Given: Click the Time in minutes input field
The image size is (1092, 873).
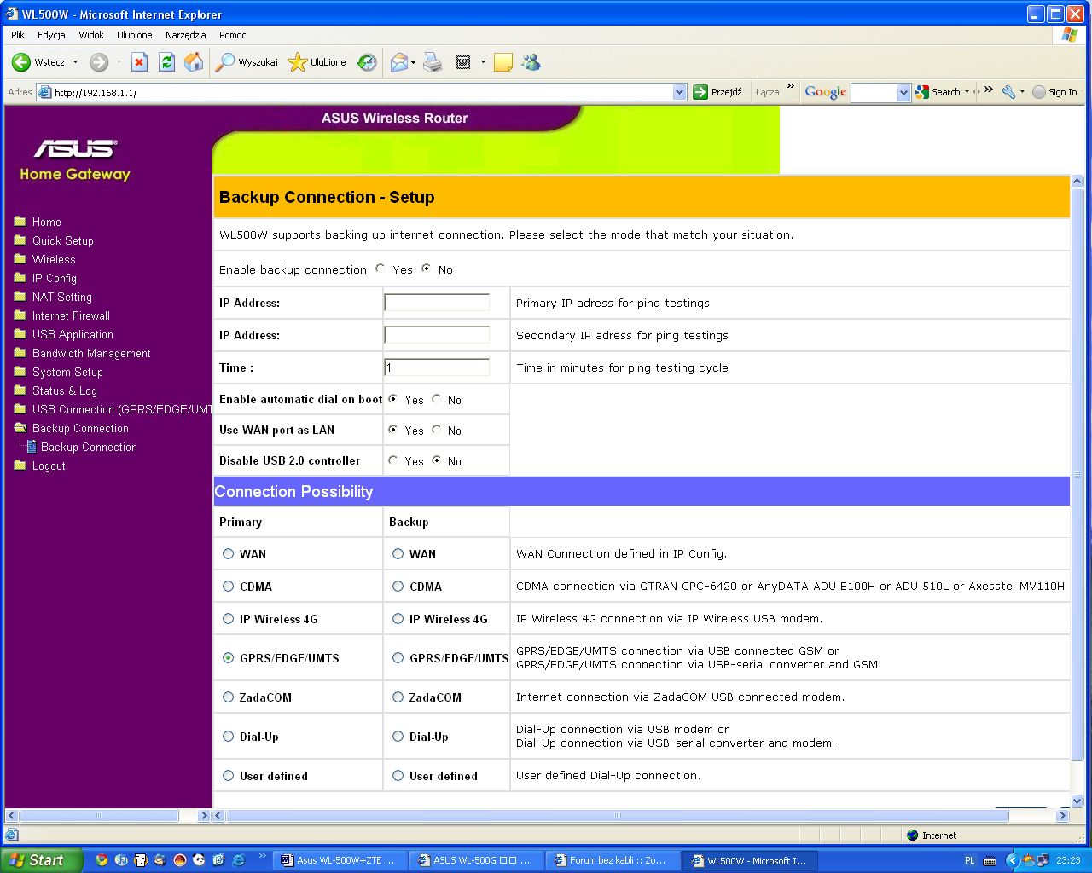Looking at the screenshot, I should click(437, 367).
